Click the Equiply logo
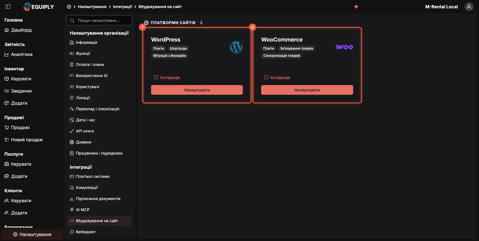 tap(39, 7)
